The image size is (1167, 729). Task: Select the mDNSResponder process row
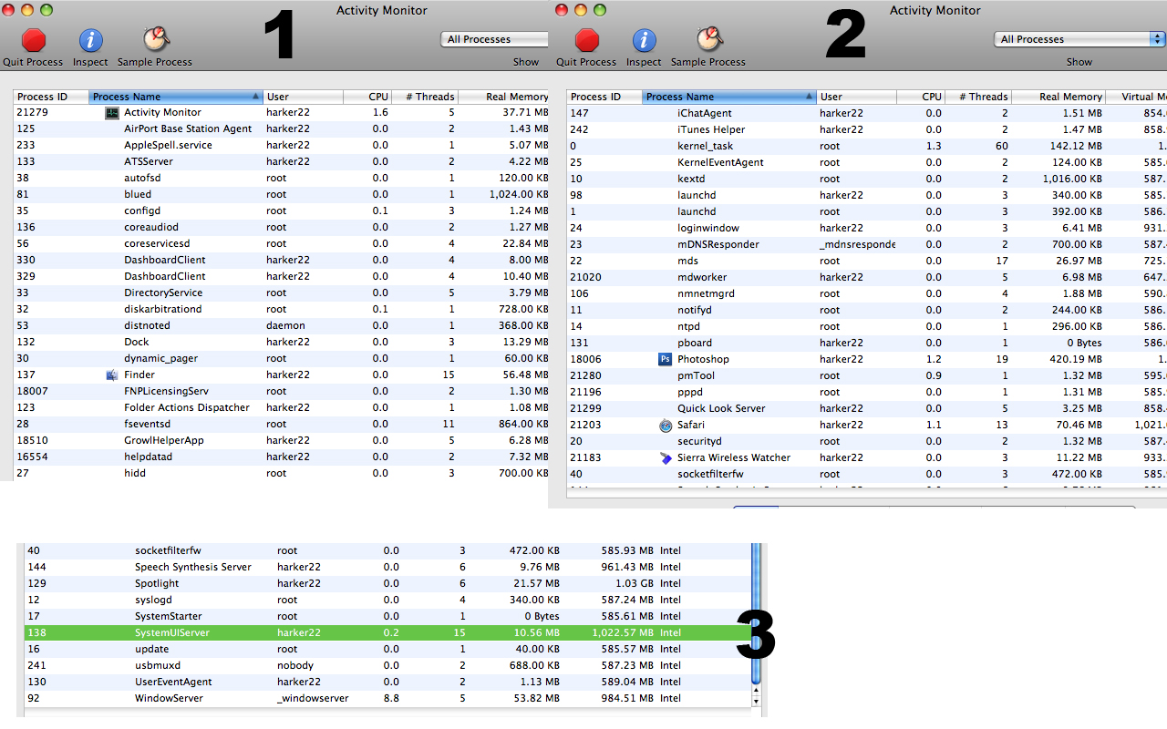[867, 244]
